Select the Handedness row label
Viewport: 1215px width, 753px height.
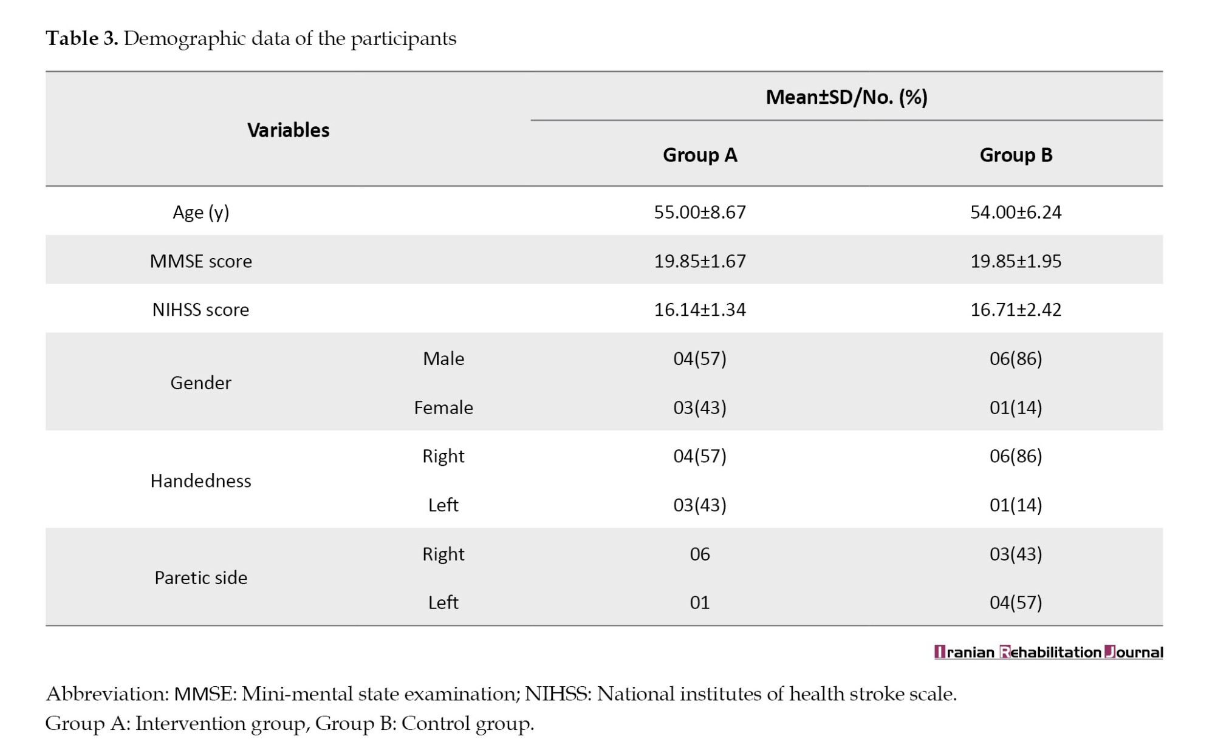[200, 481]
